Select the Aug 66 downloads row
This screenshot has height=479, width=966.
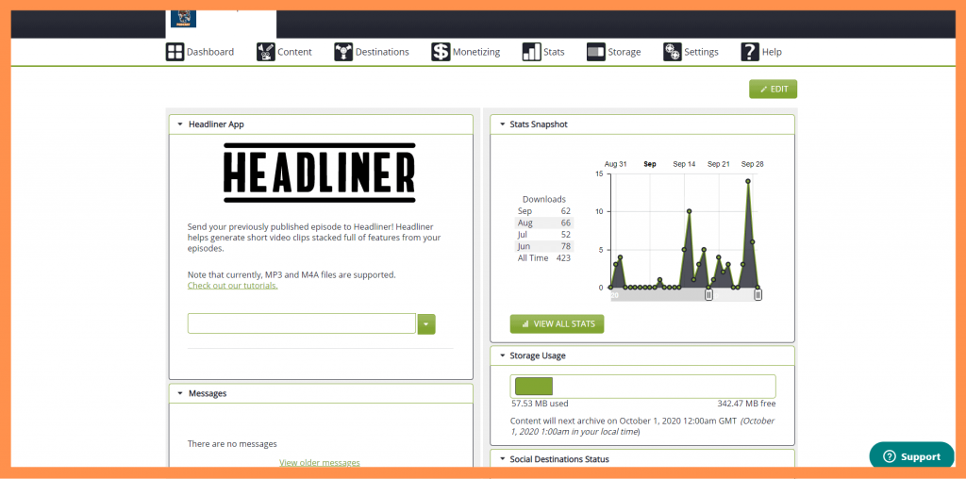pyautogui.click(x=544, y=223)
